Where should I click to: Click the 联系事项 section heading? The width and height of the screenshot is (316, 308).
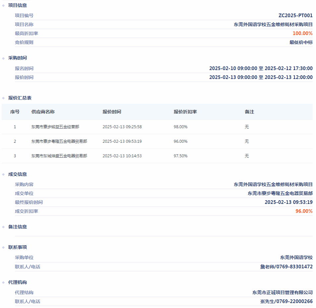pos(18,247)
